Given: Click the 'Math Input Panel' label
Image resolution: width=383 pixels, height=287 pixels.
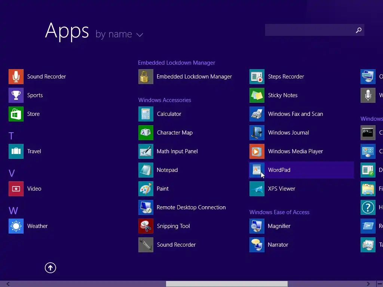Looking at the screenshot, I should click(x=177, y=151).
